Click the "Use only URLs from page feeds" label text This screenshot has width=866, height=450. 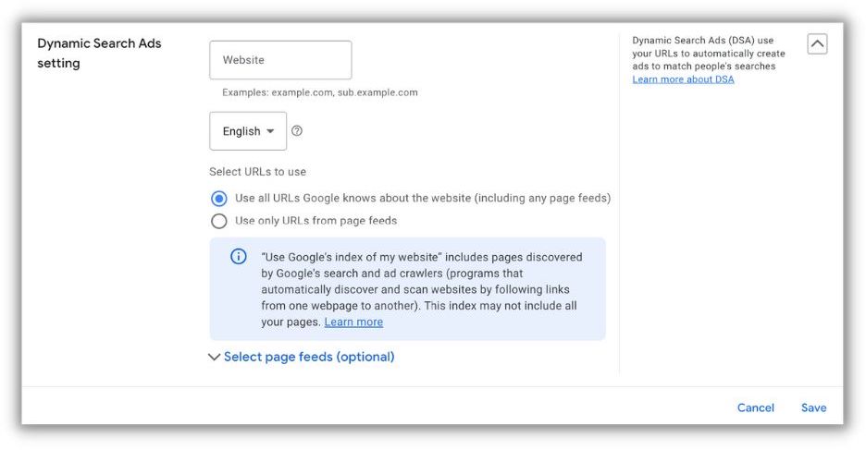coord(315,221)
